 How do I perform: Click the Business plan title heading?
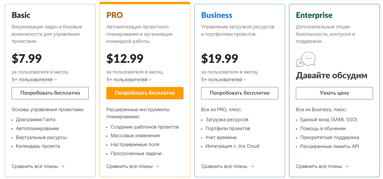217,15
